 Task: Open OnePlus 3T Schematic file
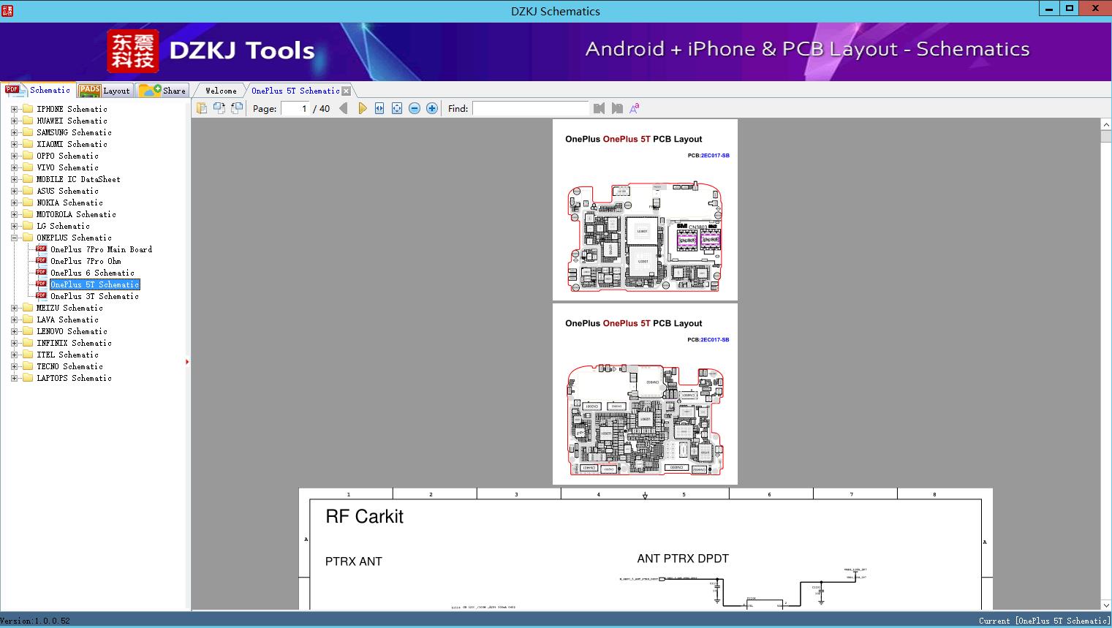[x=94, y=296]
